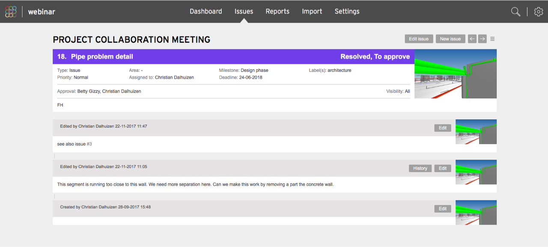Go to previous issue arrow
Screen dimensions: 548x247
472,39
